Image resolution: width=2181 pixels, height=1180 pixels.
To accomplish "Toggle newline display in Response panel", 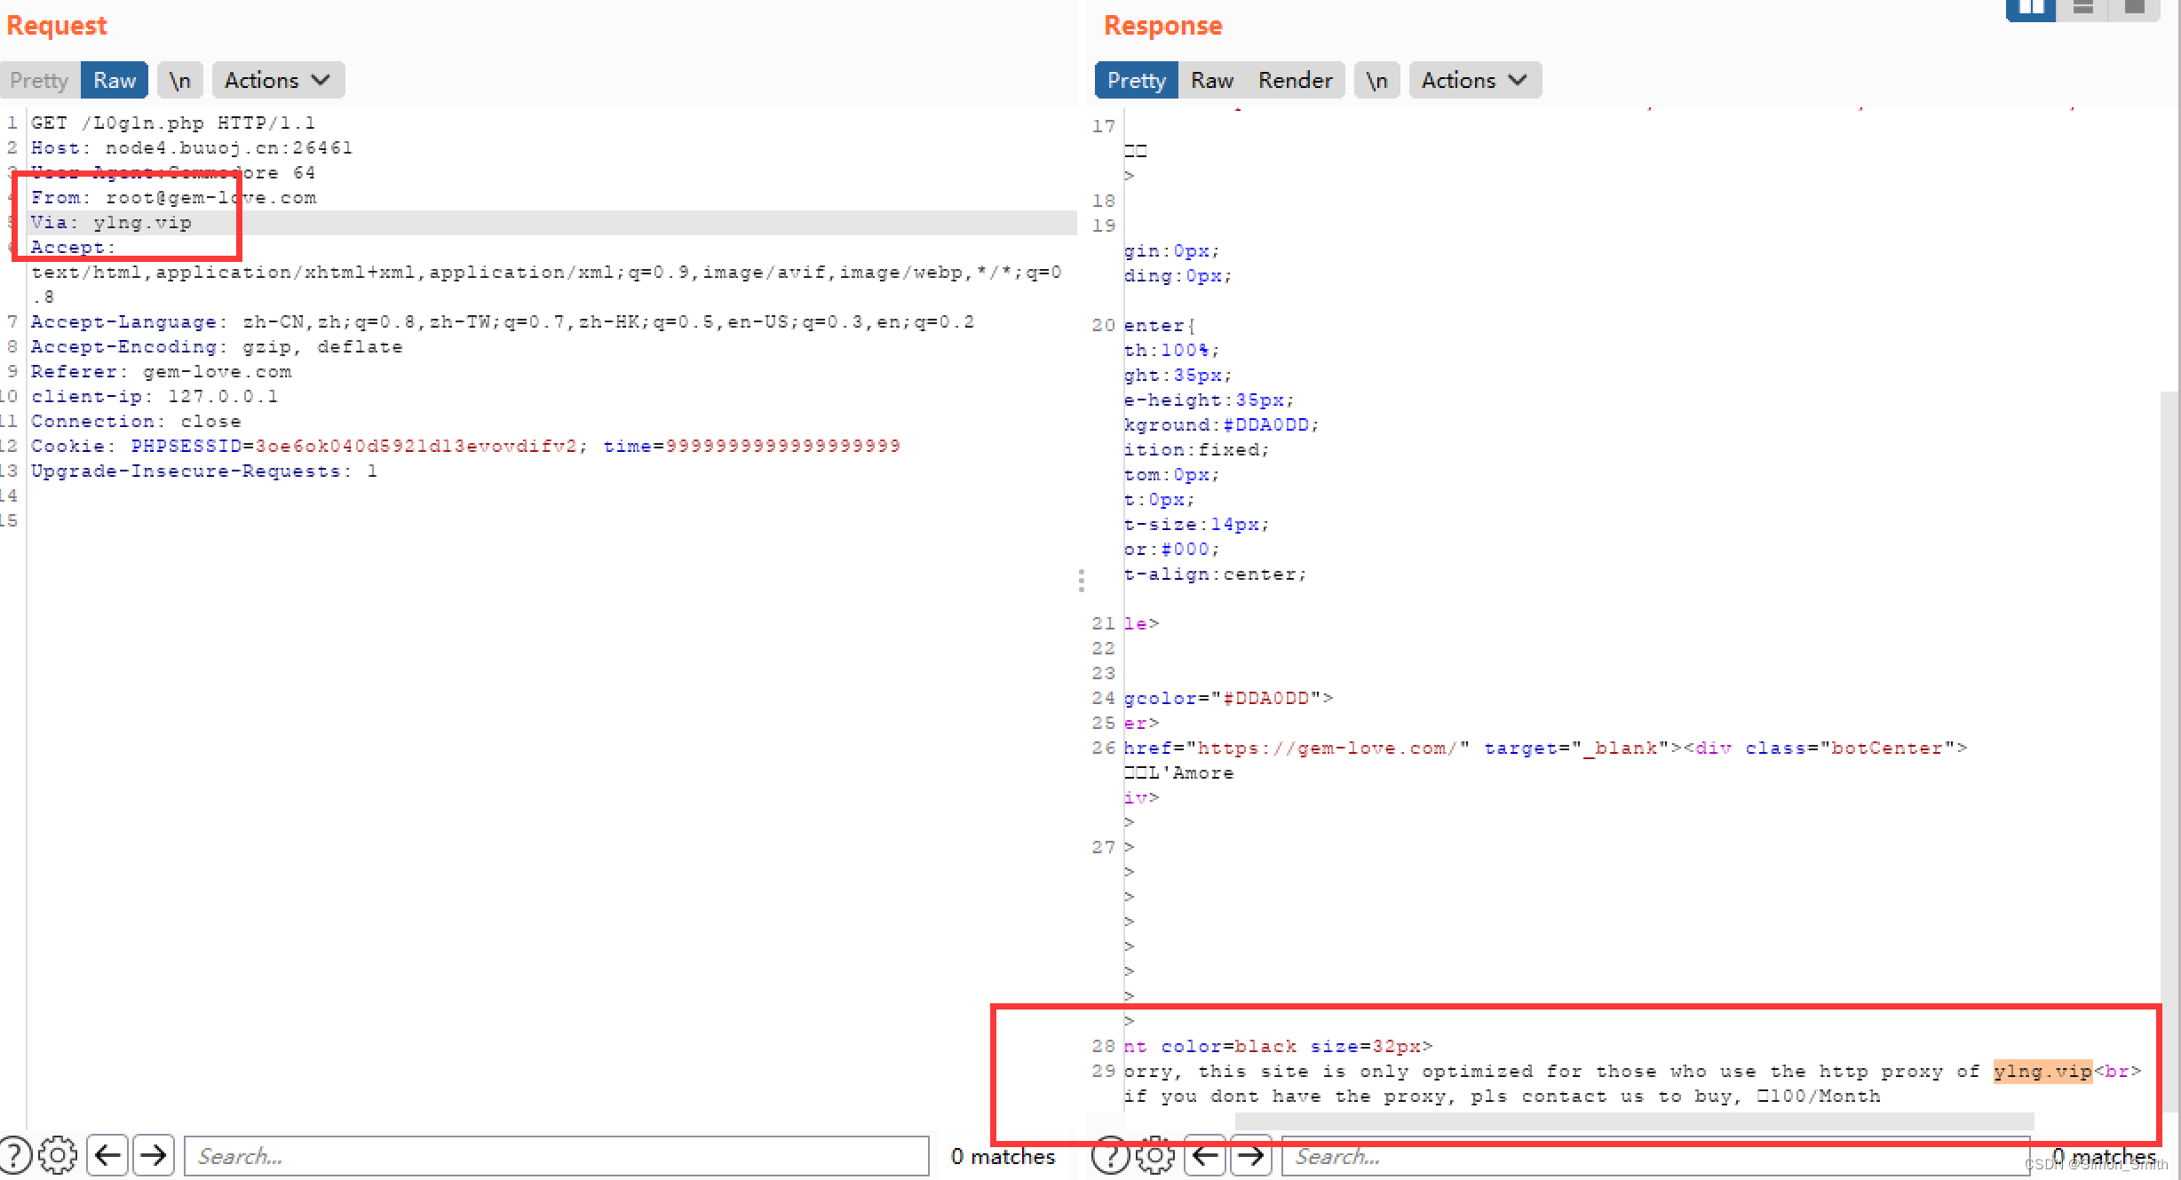I will tap(1376, 80).
